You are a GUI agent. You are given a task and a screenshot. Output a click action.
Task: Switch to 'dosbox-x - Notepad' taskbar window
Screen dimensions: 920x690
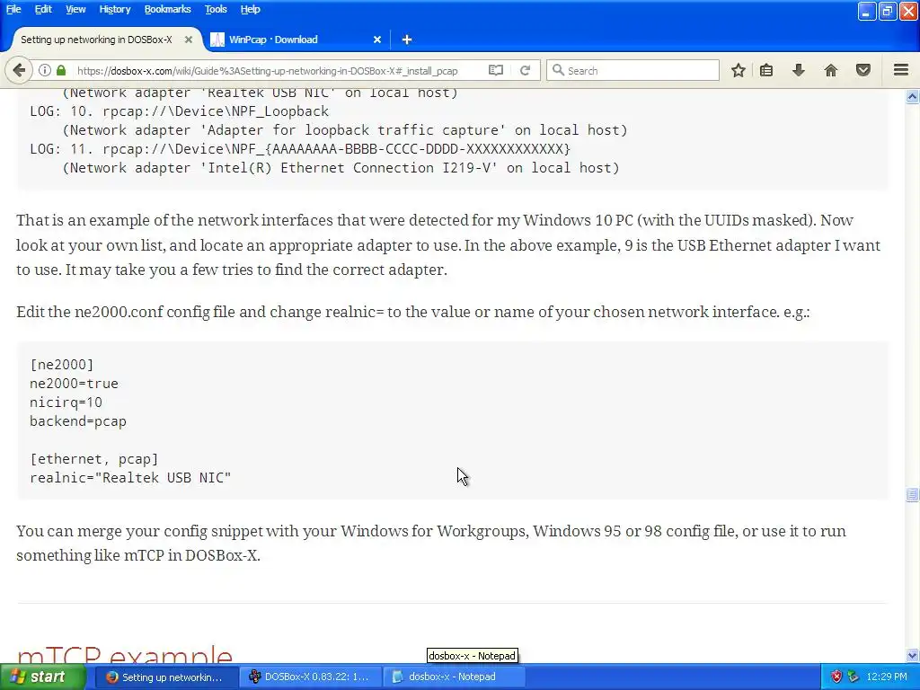[453, 677]
